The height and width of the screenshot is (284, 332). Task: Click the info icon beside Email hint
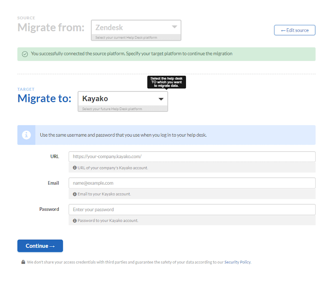coord(75,194)
